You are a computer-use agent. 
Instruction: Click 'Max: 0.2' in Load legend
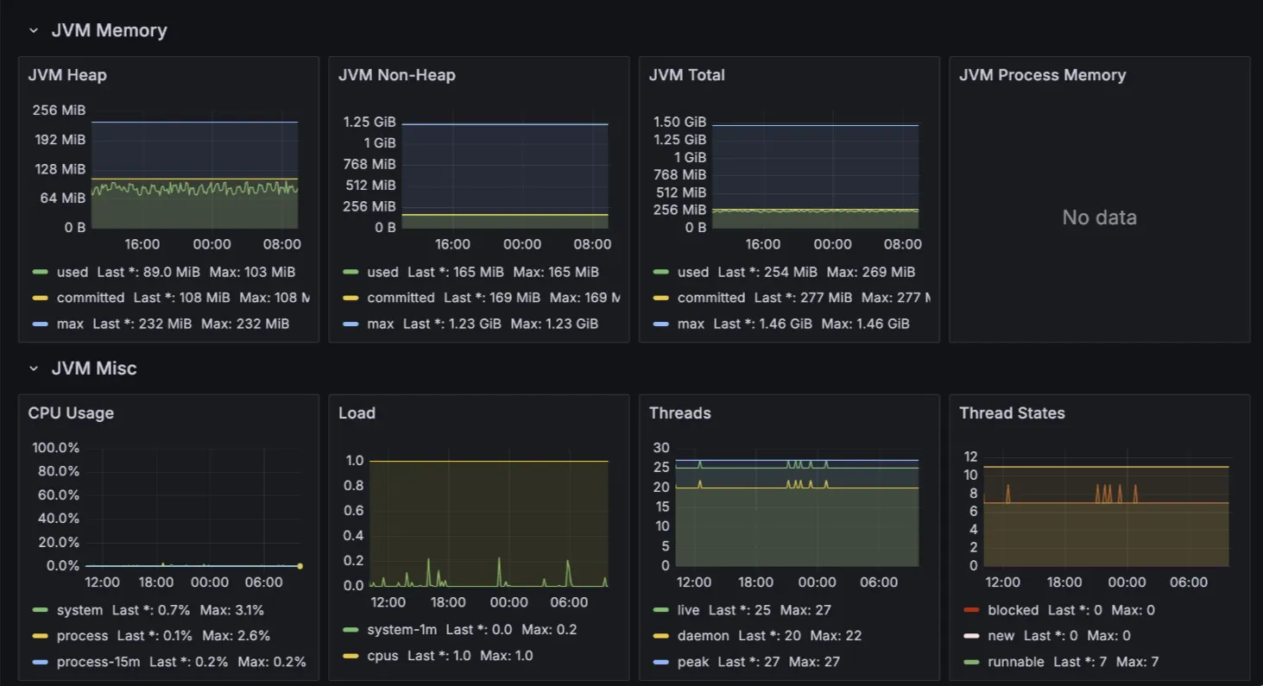pyautogui.click(x=549, y=630)
